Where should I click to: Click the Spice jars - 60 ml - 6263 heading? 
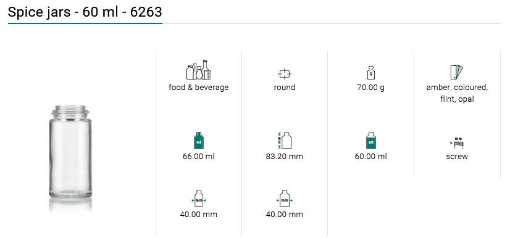click(x=85, y=12)
